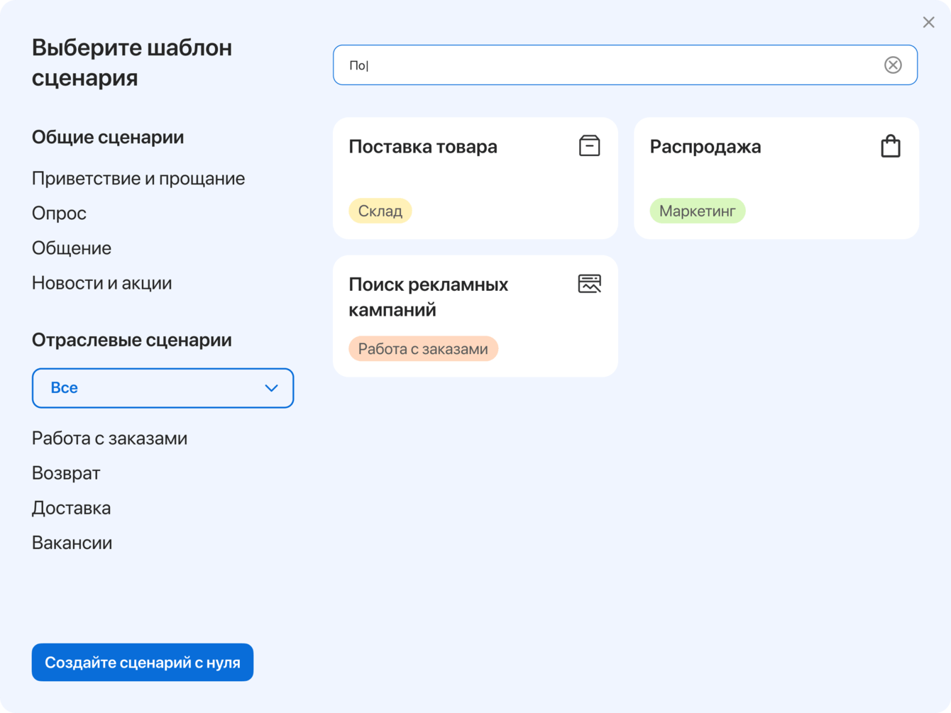The height and width of the screenshot is (713, 951).
Task: Click the ad banner icon on Поиск рекламных кампаний
Action: click(589, 284)
